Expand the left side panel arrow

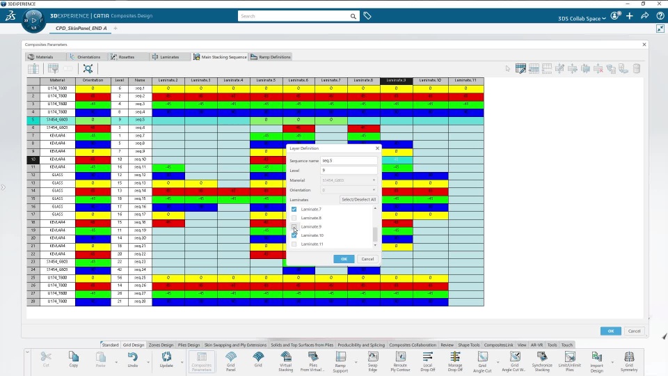click(3, 187)
